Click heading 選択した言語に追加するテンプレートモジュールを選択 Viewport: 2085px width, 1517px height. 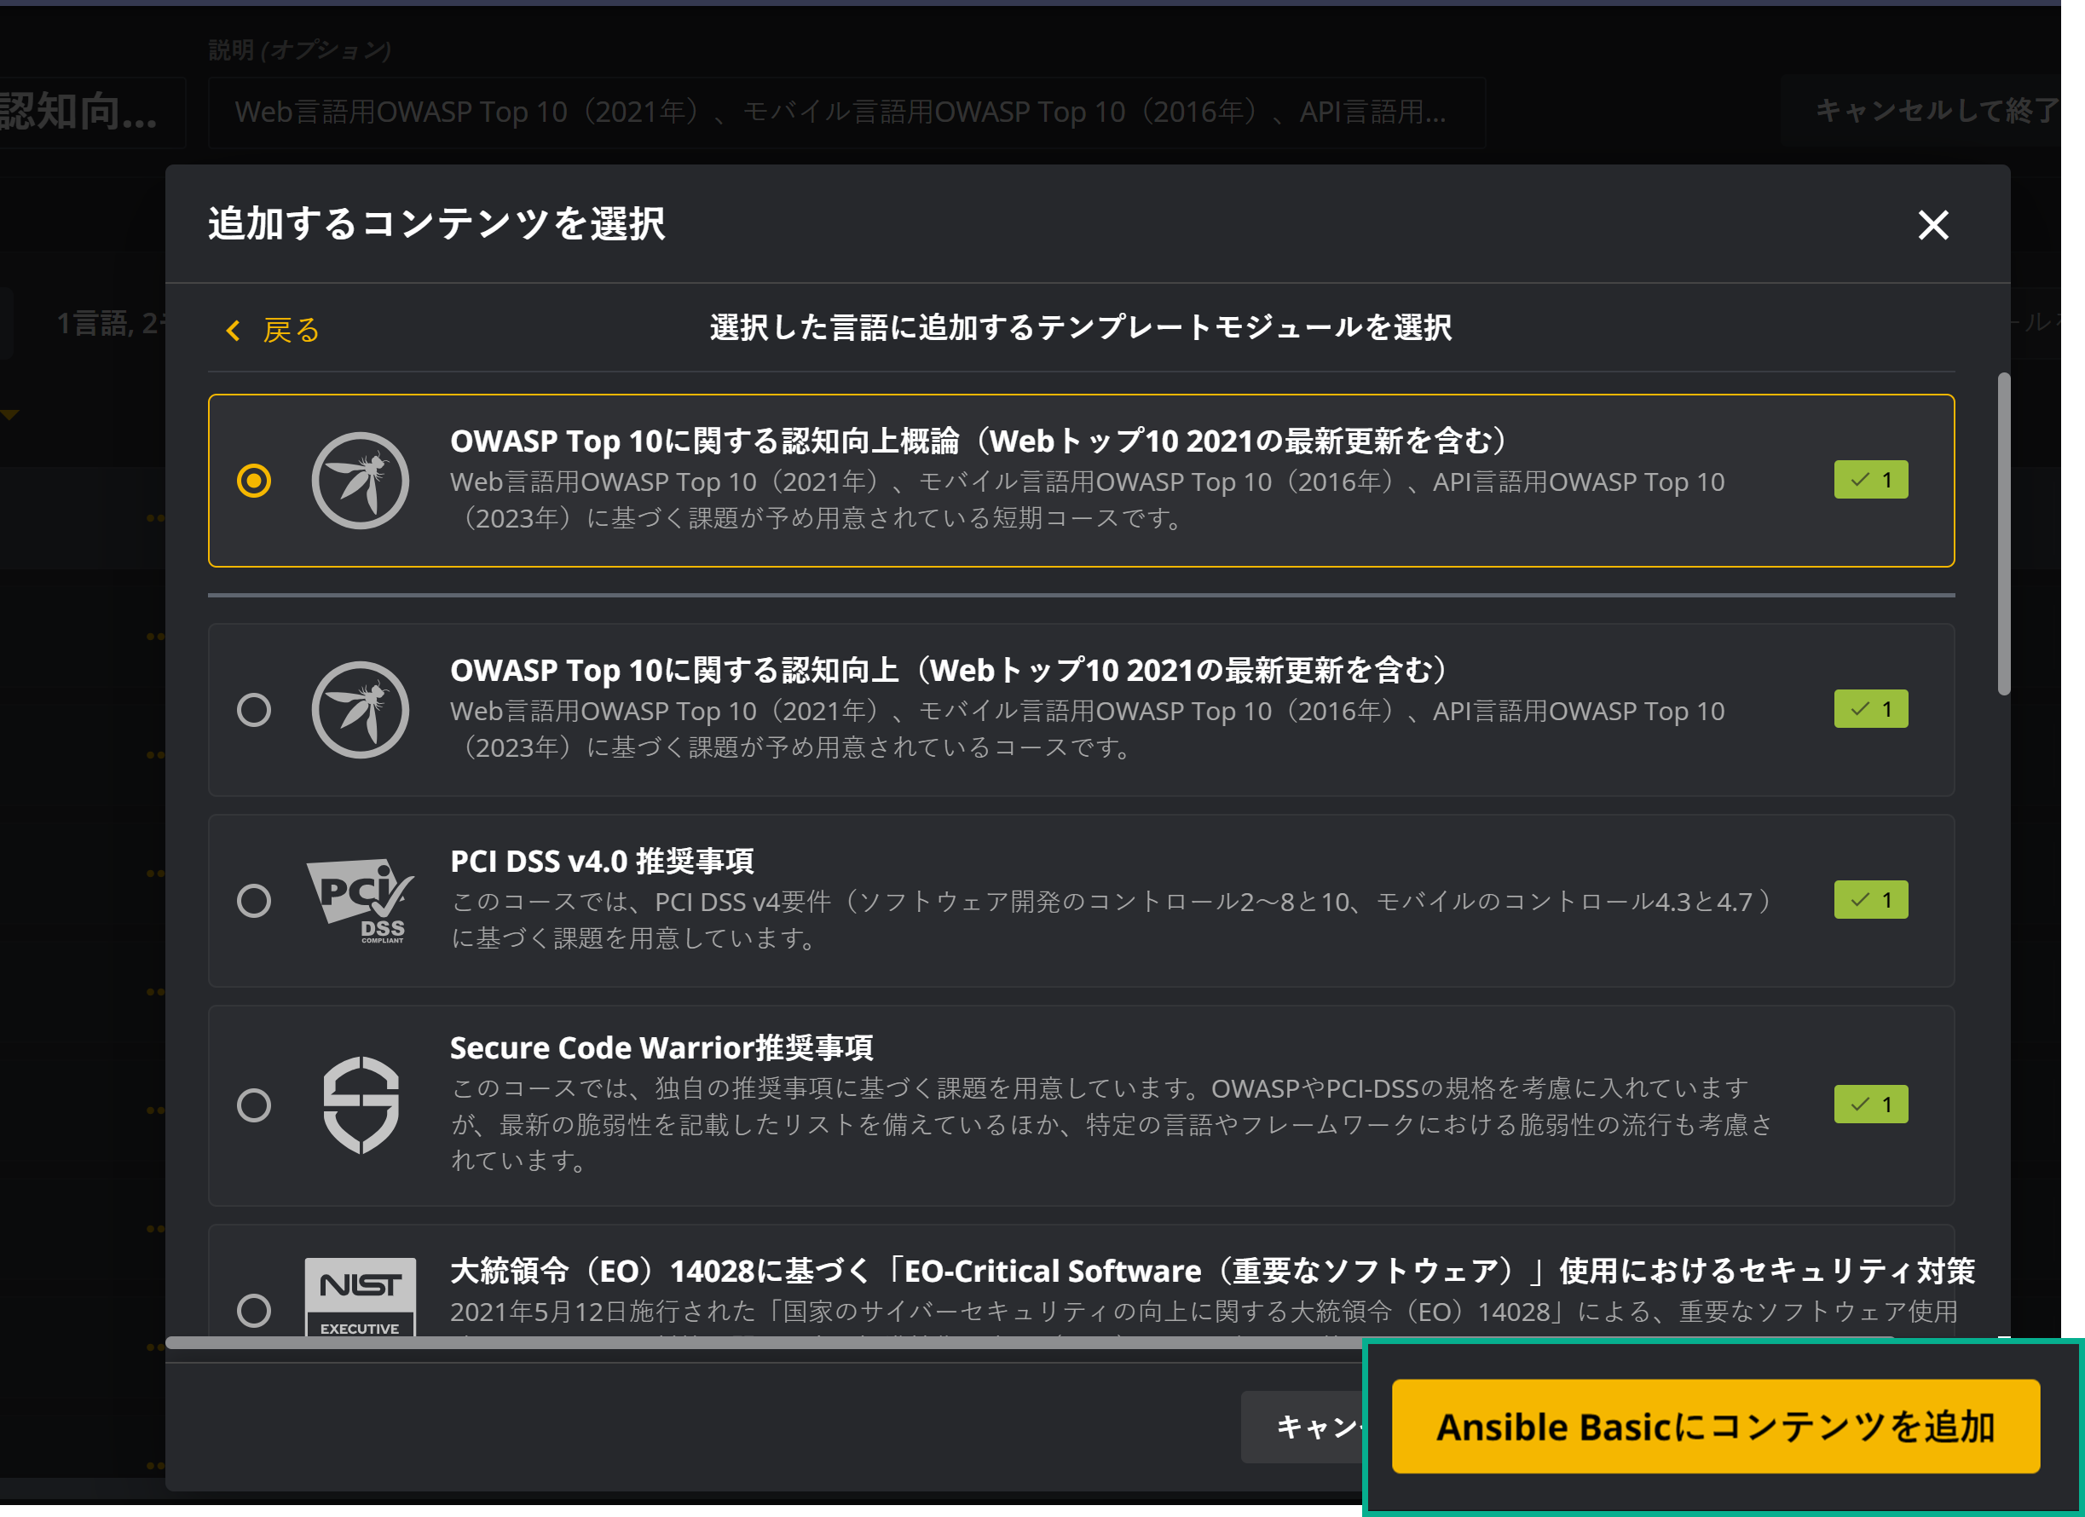point(1081,327)
